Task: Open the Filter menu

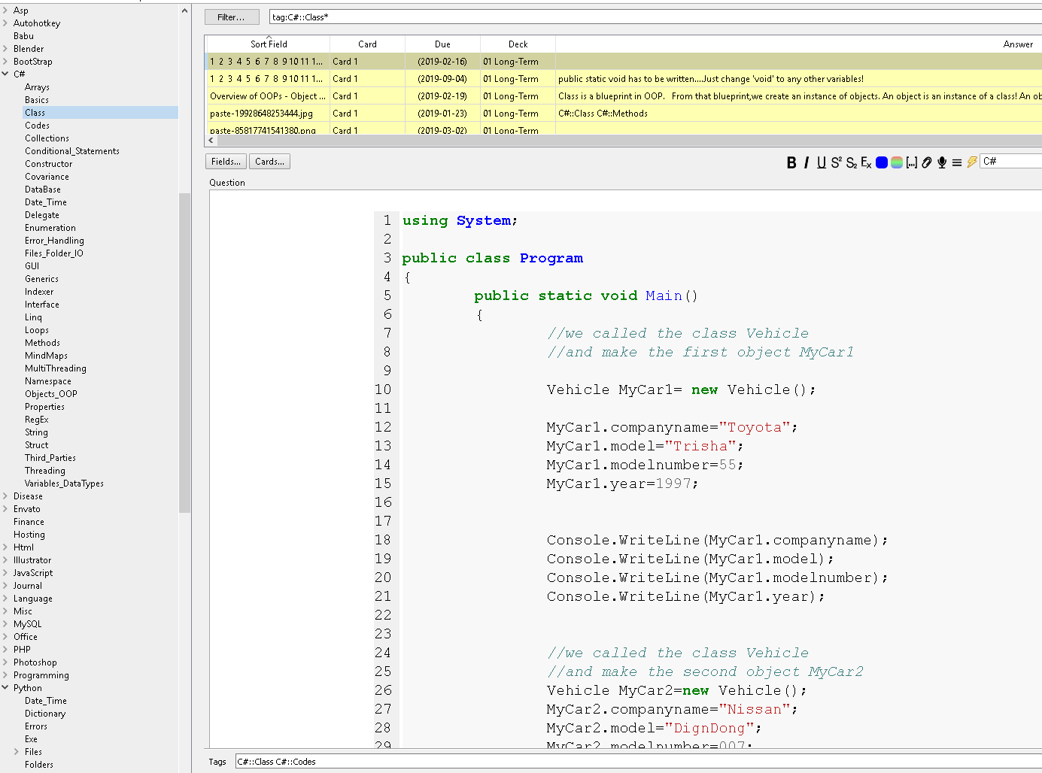Action: coord(232,17)
